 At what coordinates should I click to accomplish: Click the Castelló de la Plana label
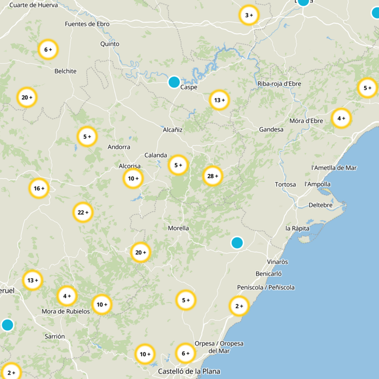(189, 371)
